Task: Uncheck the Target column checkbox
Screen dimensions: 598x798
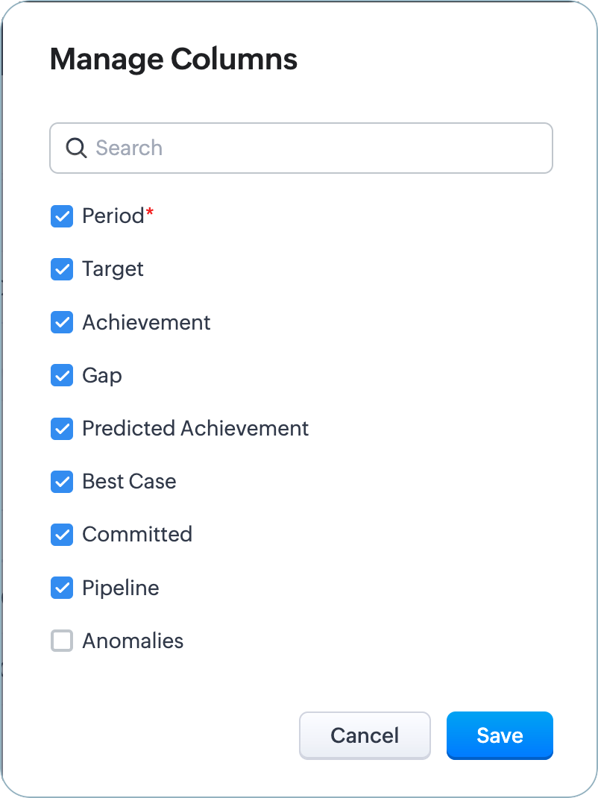Action: [62, 269]
